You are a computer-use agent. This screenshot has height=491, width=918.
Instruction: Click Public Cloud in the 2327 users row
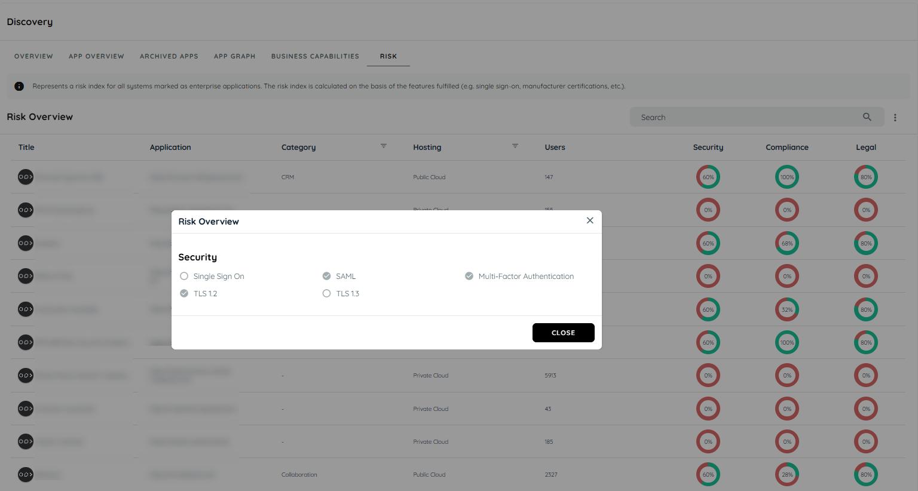(x=429, y=475)
